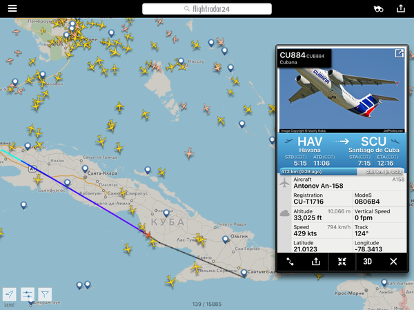414x310 pixels.
Task: Close the CU884 flight panel
Action: click(x=393, y=262)
